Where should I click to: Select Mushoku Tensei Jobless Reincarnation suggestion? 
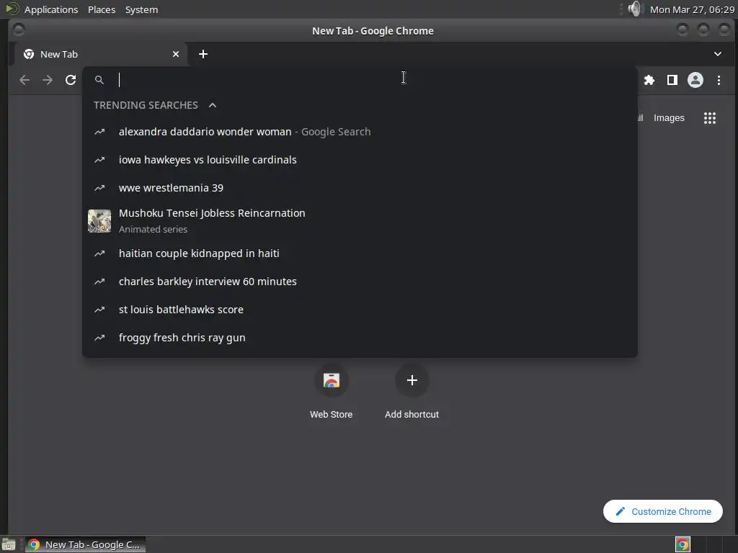pyautogui.click(x=360, y=220)
